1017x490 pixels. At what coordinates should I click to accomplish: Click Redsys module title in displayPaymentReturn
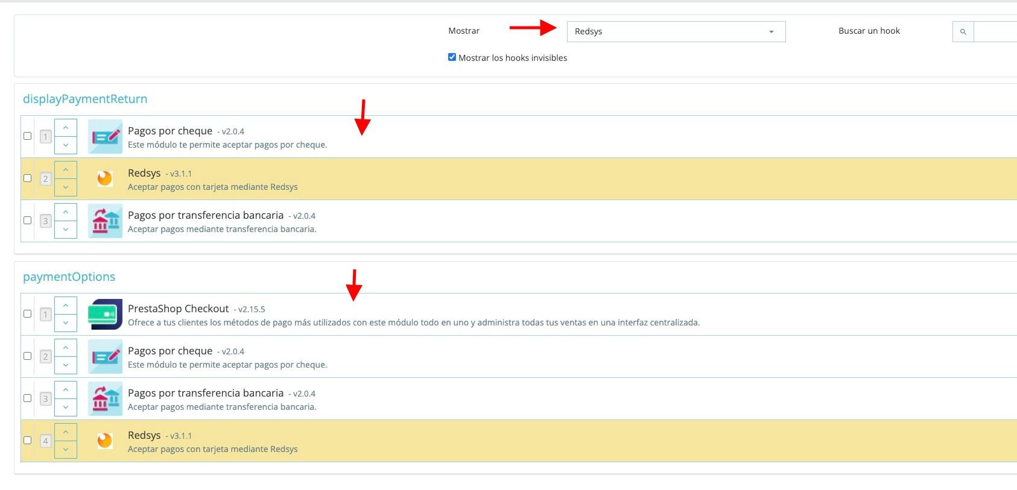pyautogui.click(x=144, y=173)
